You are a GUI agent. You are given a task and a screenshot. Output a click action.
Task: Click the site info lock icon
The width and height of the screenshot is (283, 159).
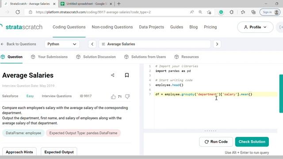click(x=31, y=12)
